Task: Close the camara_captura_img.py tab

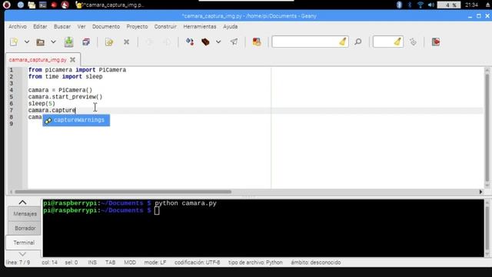Action: tap(72, 60)
